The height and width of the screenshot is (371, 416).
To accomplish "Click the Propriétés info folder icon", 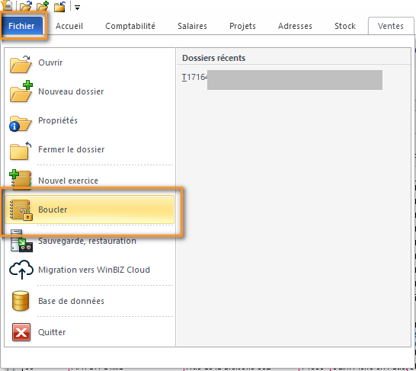I will pos(21,123).
